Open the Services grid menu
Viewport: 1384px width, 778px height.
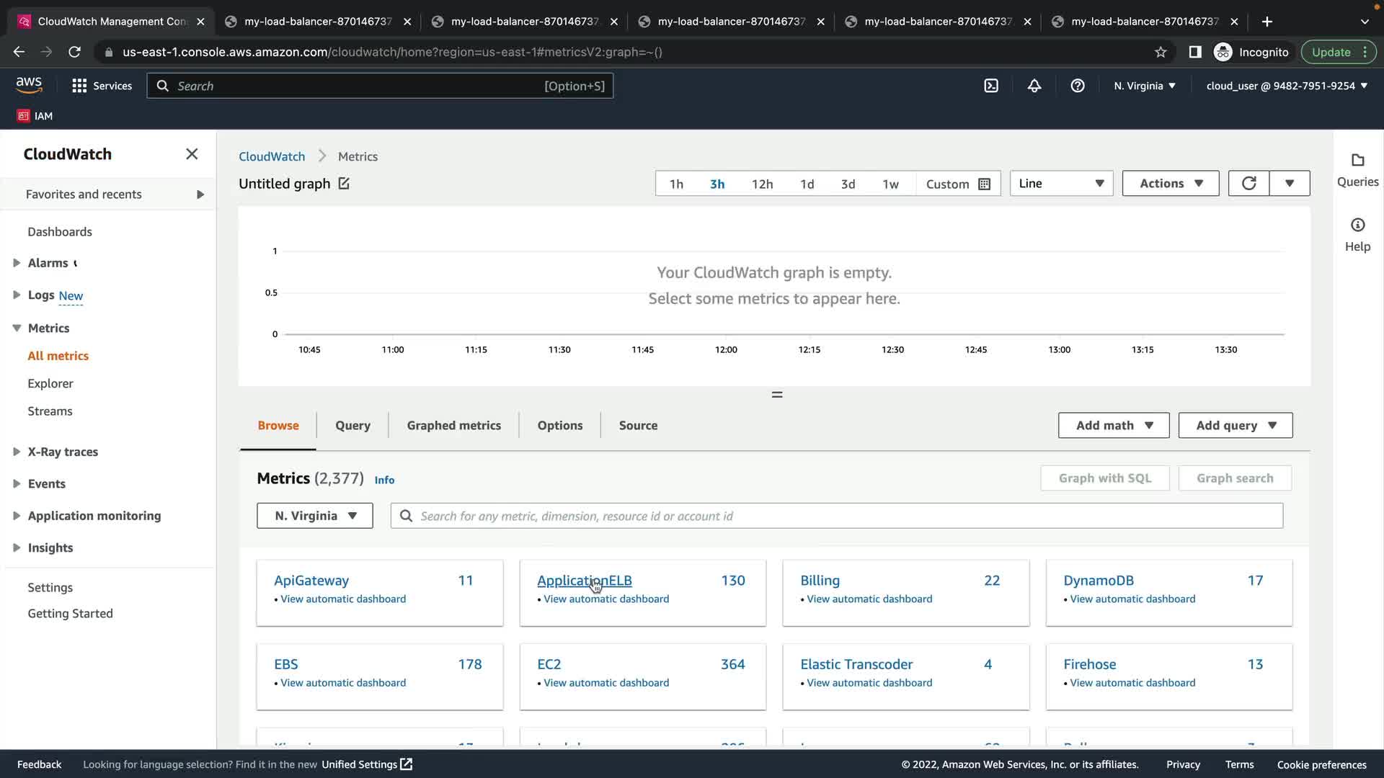(x=79, y=86)
